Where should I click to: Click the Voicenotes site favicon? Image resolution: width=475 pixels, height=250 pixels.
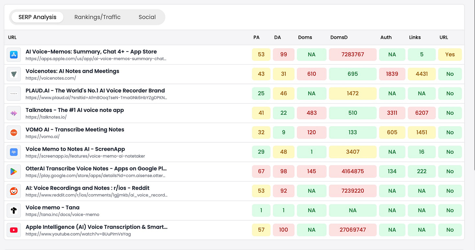click(x=14, y=74)
